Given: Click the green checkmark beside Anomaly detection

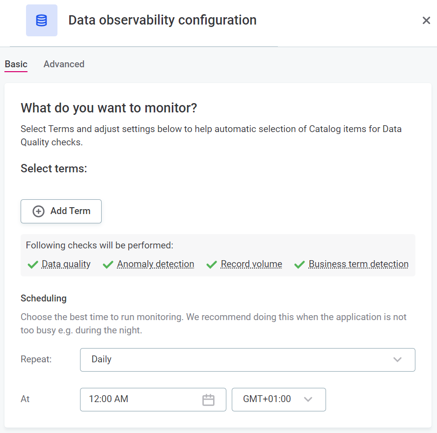Looking at the screenshot, I should (108, 265).
